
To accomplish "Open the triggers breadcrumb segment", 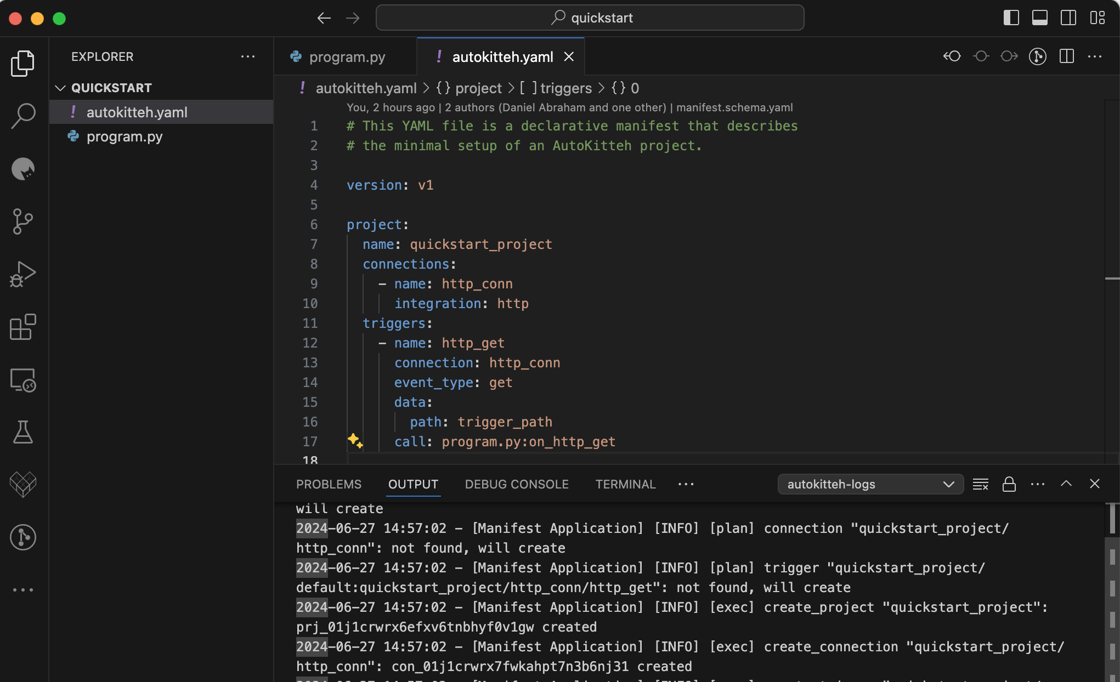I will pos(556,88).
